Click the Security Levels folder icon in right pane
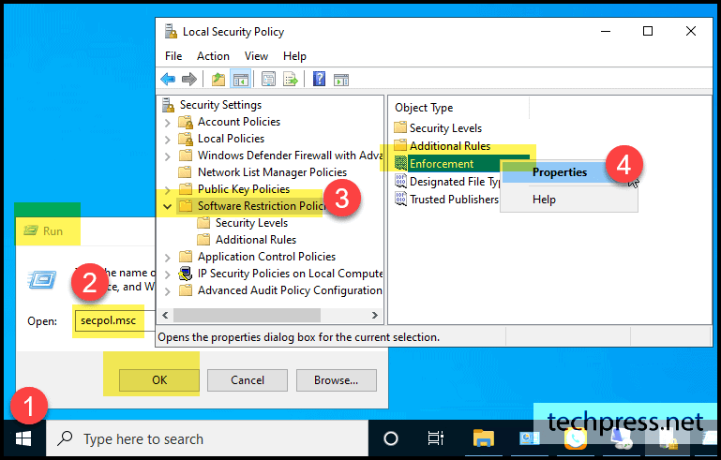The width and height of the screenshot is (721, 460). (x=400, y=127)
